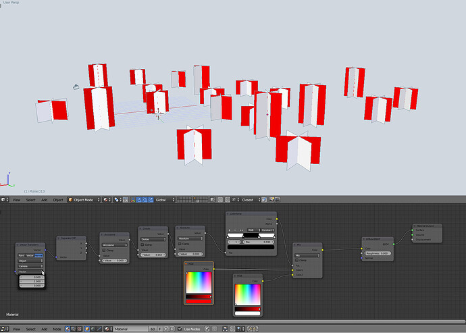Viewport: 466px width, 333px height.
Task: Click the material user count 60 button
Action: 153,329
